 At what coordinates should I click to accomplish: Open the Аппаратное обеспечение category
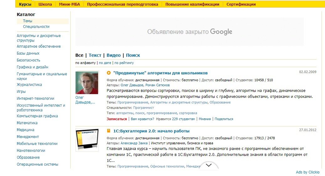[x=39, y=46]
